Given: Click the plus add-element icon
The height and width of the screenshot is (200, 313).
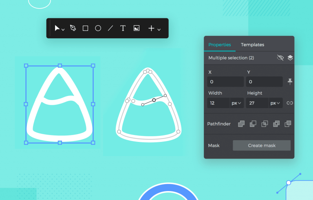Looking at the screenshot, I should click(151, 28).
